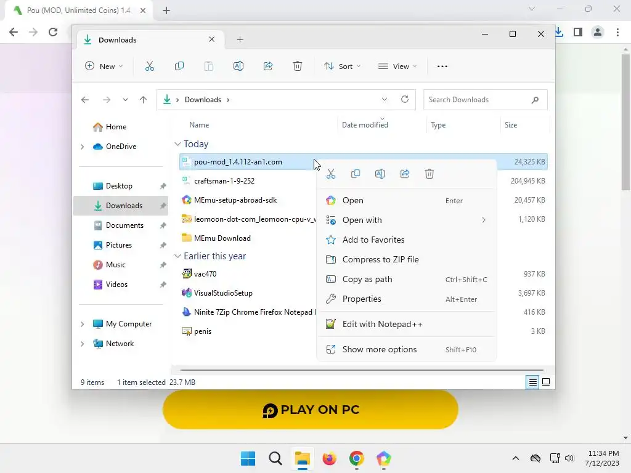Open the See more three-dots toolbar menu

442,67
